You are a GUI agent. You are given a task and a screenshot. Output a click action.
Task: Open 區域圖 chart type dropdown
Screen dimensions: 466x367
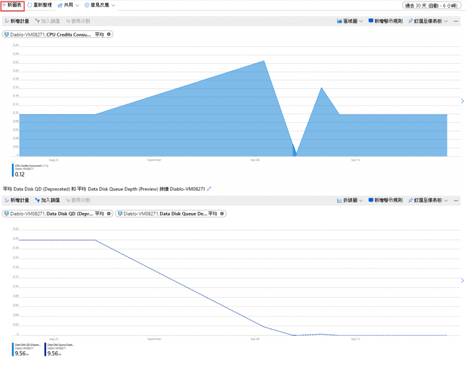(350, 21)
